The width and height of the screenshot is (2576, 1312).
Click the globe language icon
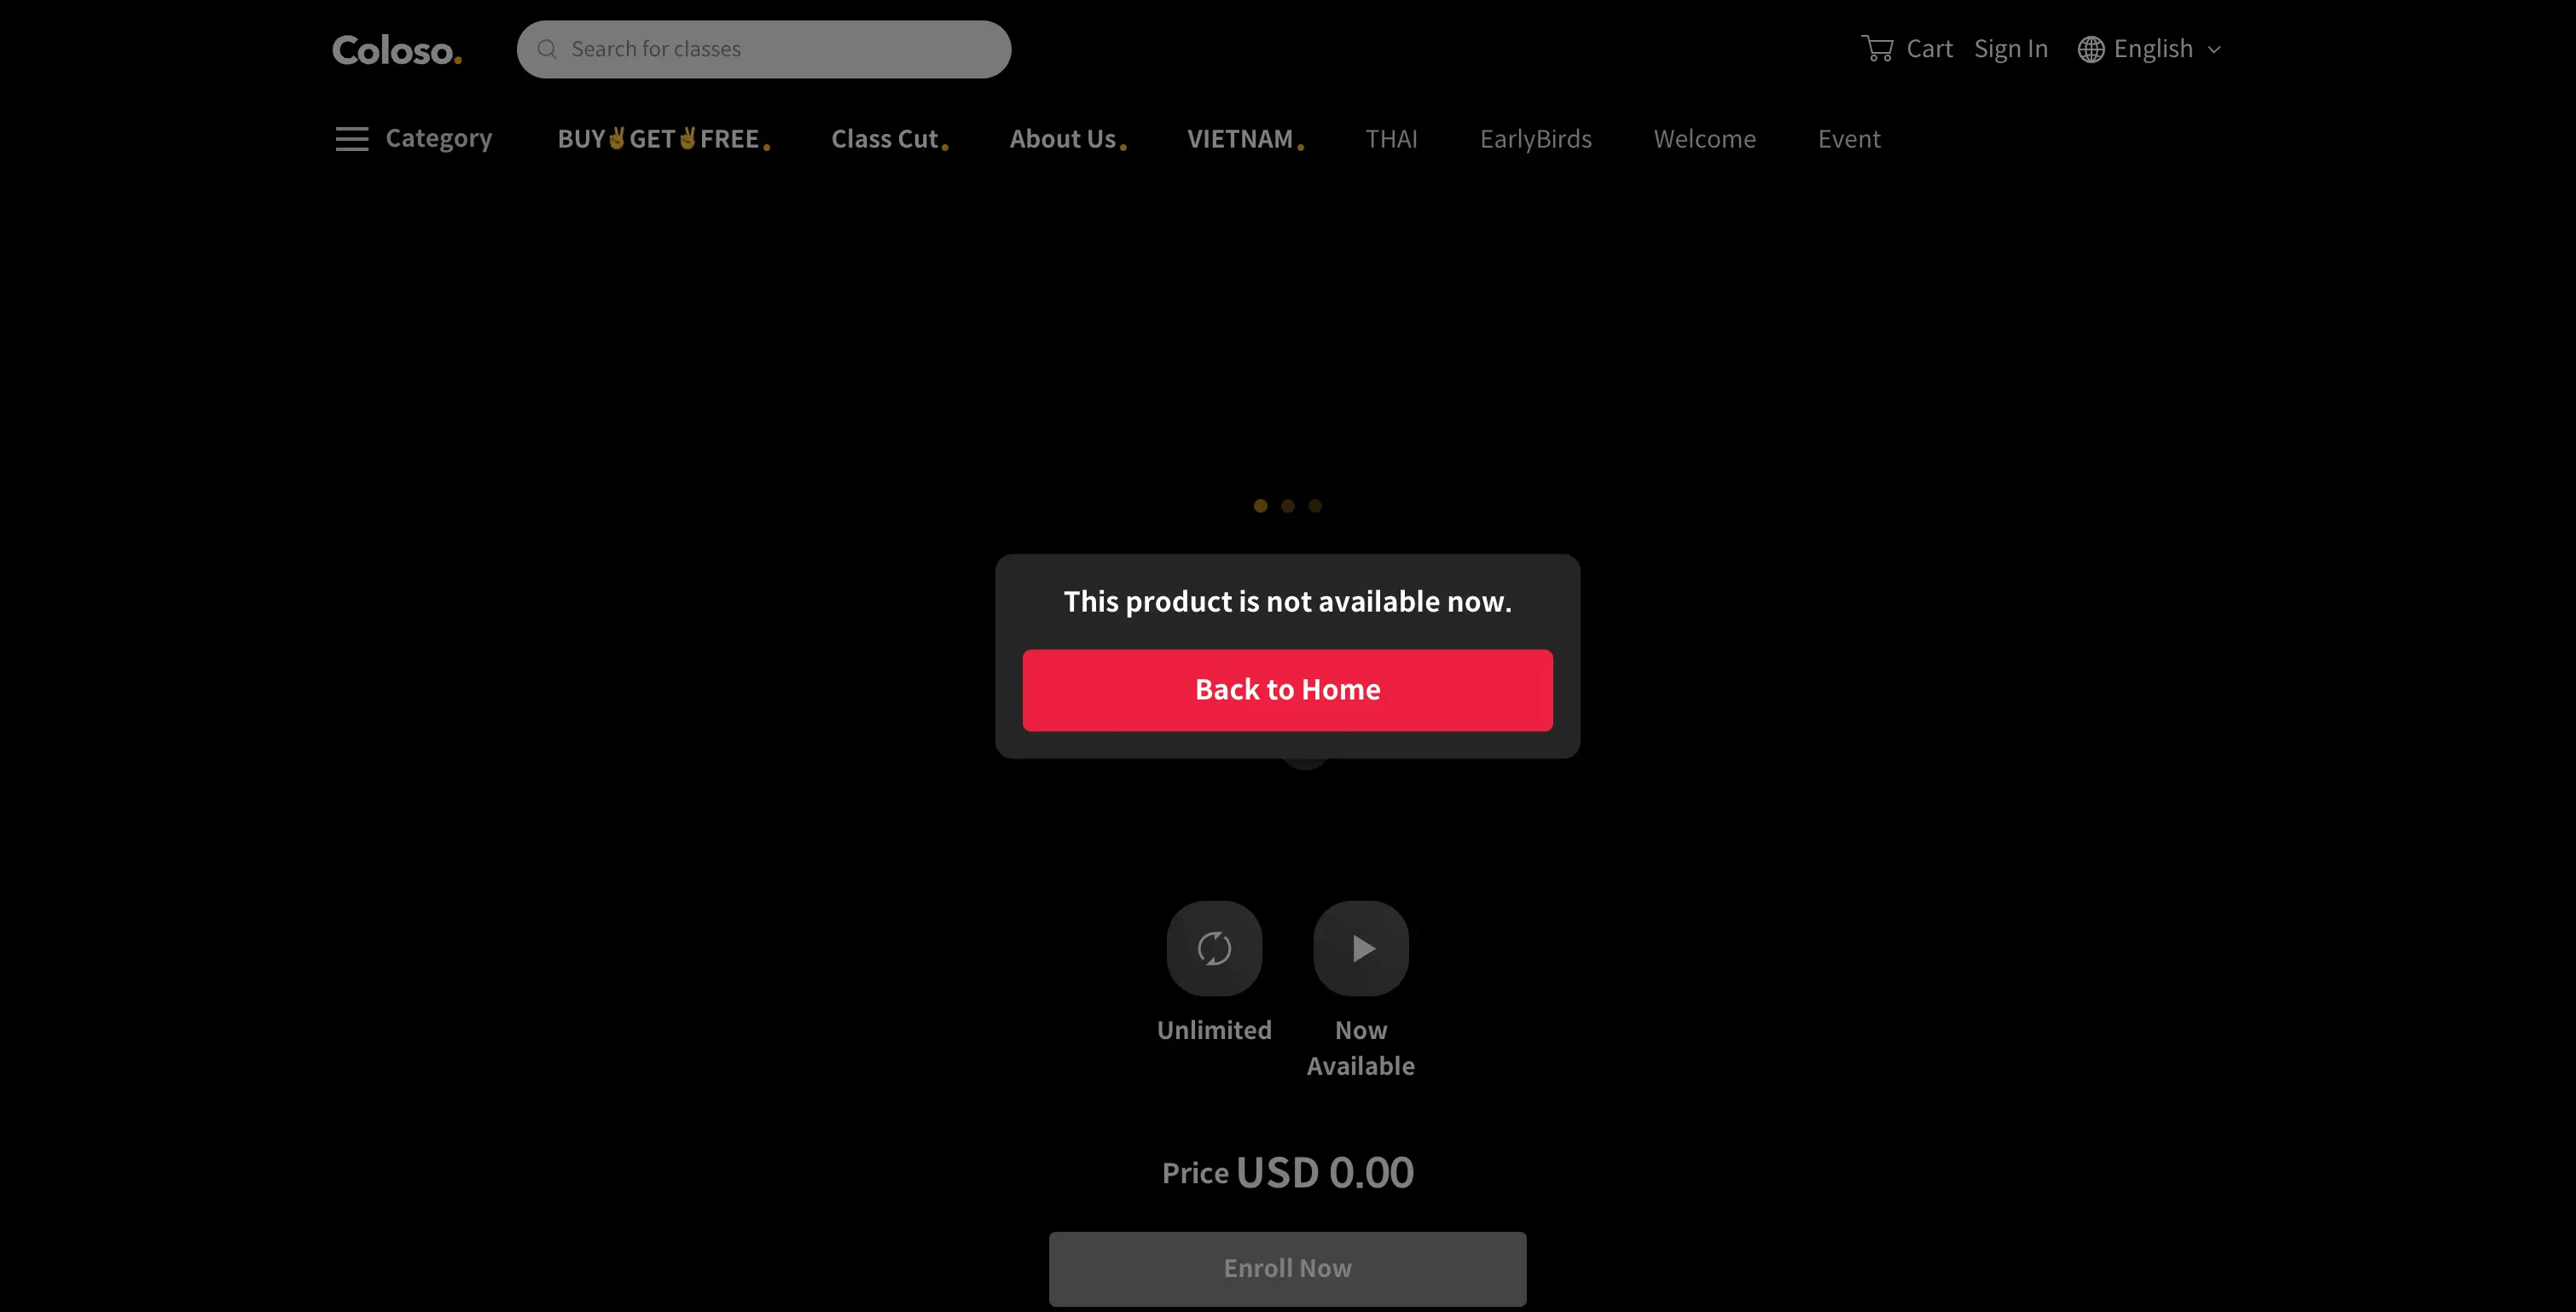pos(2091,49)
